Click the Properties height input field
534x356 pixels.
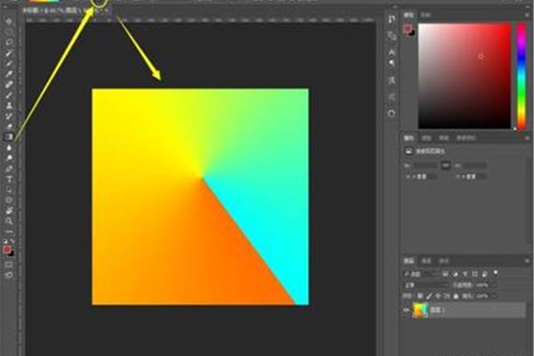pos(475,166)
